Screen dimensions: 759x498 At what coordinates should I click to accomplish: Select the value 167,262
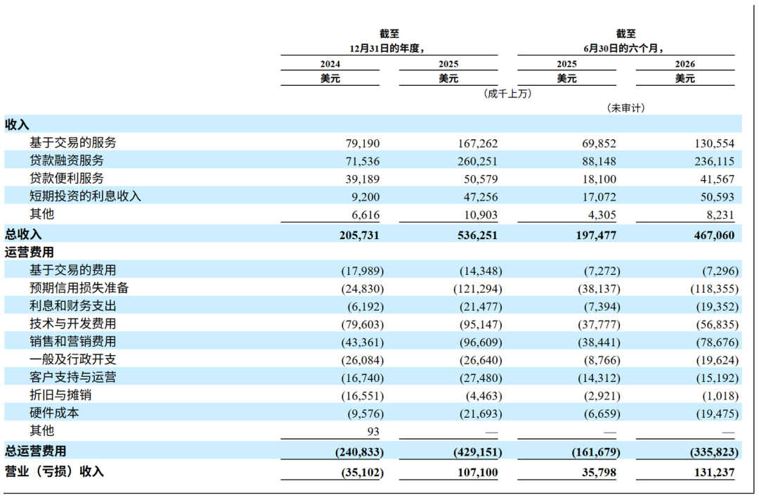(x=478, y=143)
